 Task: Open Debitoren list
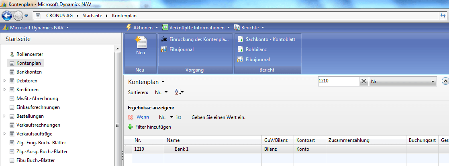click(27, 81)
